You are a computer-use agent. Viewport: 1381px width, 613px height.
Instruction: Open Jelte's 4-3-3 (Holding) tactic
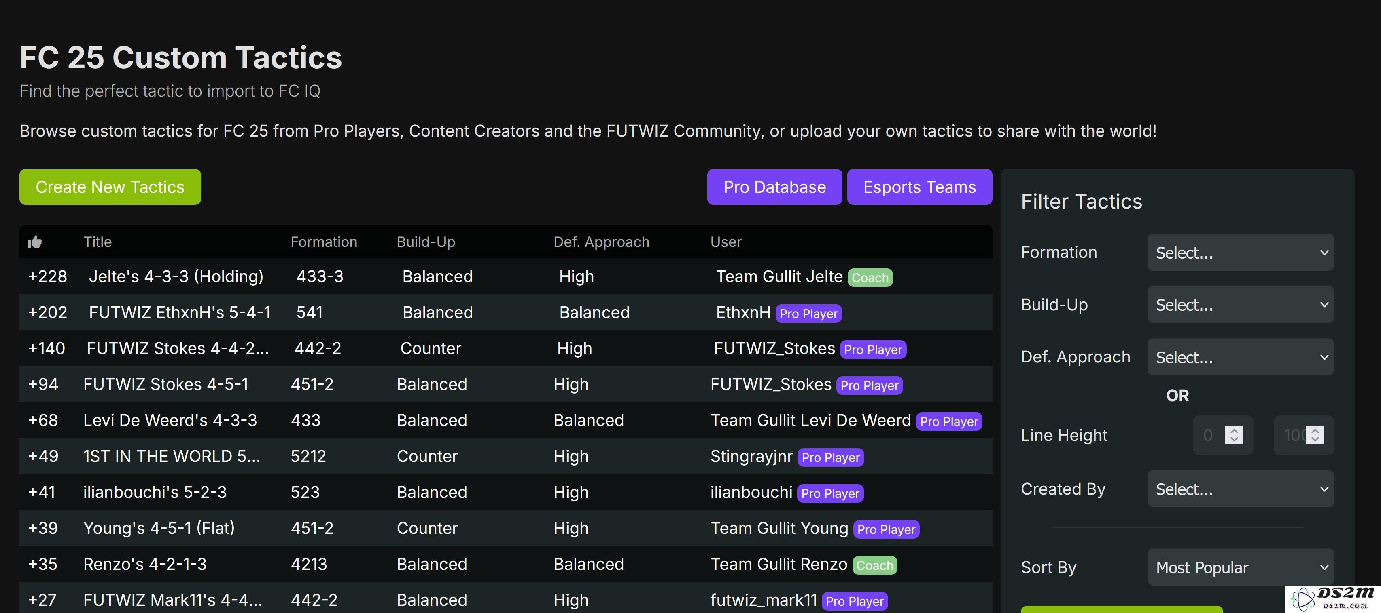(176, 276)
